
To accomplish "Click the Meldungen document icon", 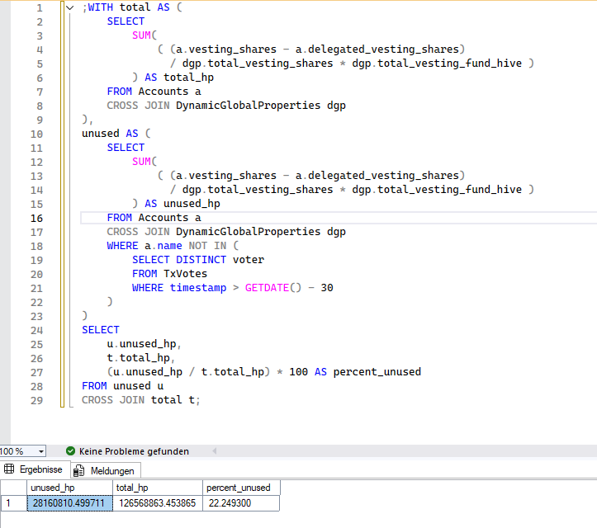I will tap(78, 471).
